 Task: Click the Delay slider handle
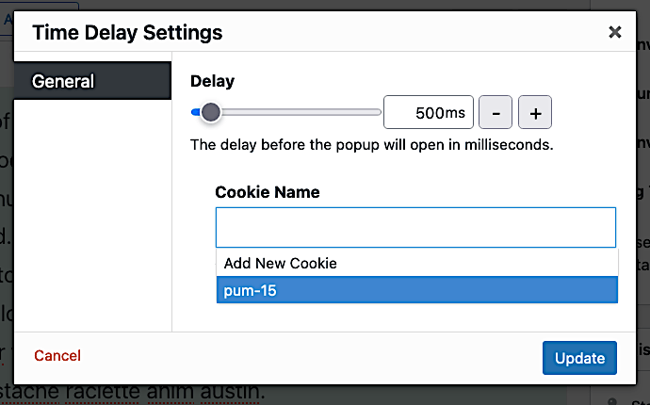[x=211, y=112]
